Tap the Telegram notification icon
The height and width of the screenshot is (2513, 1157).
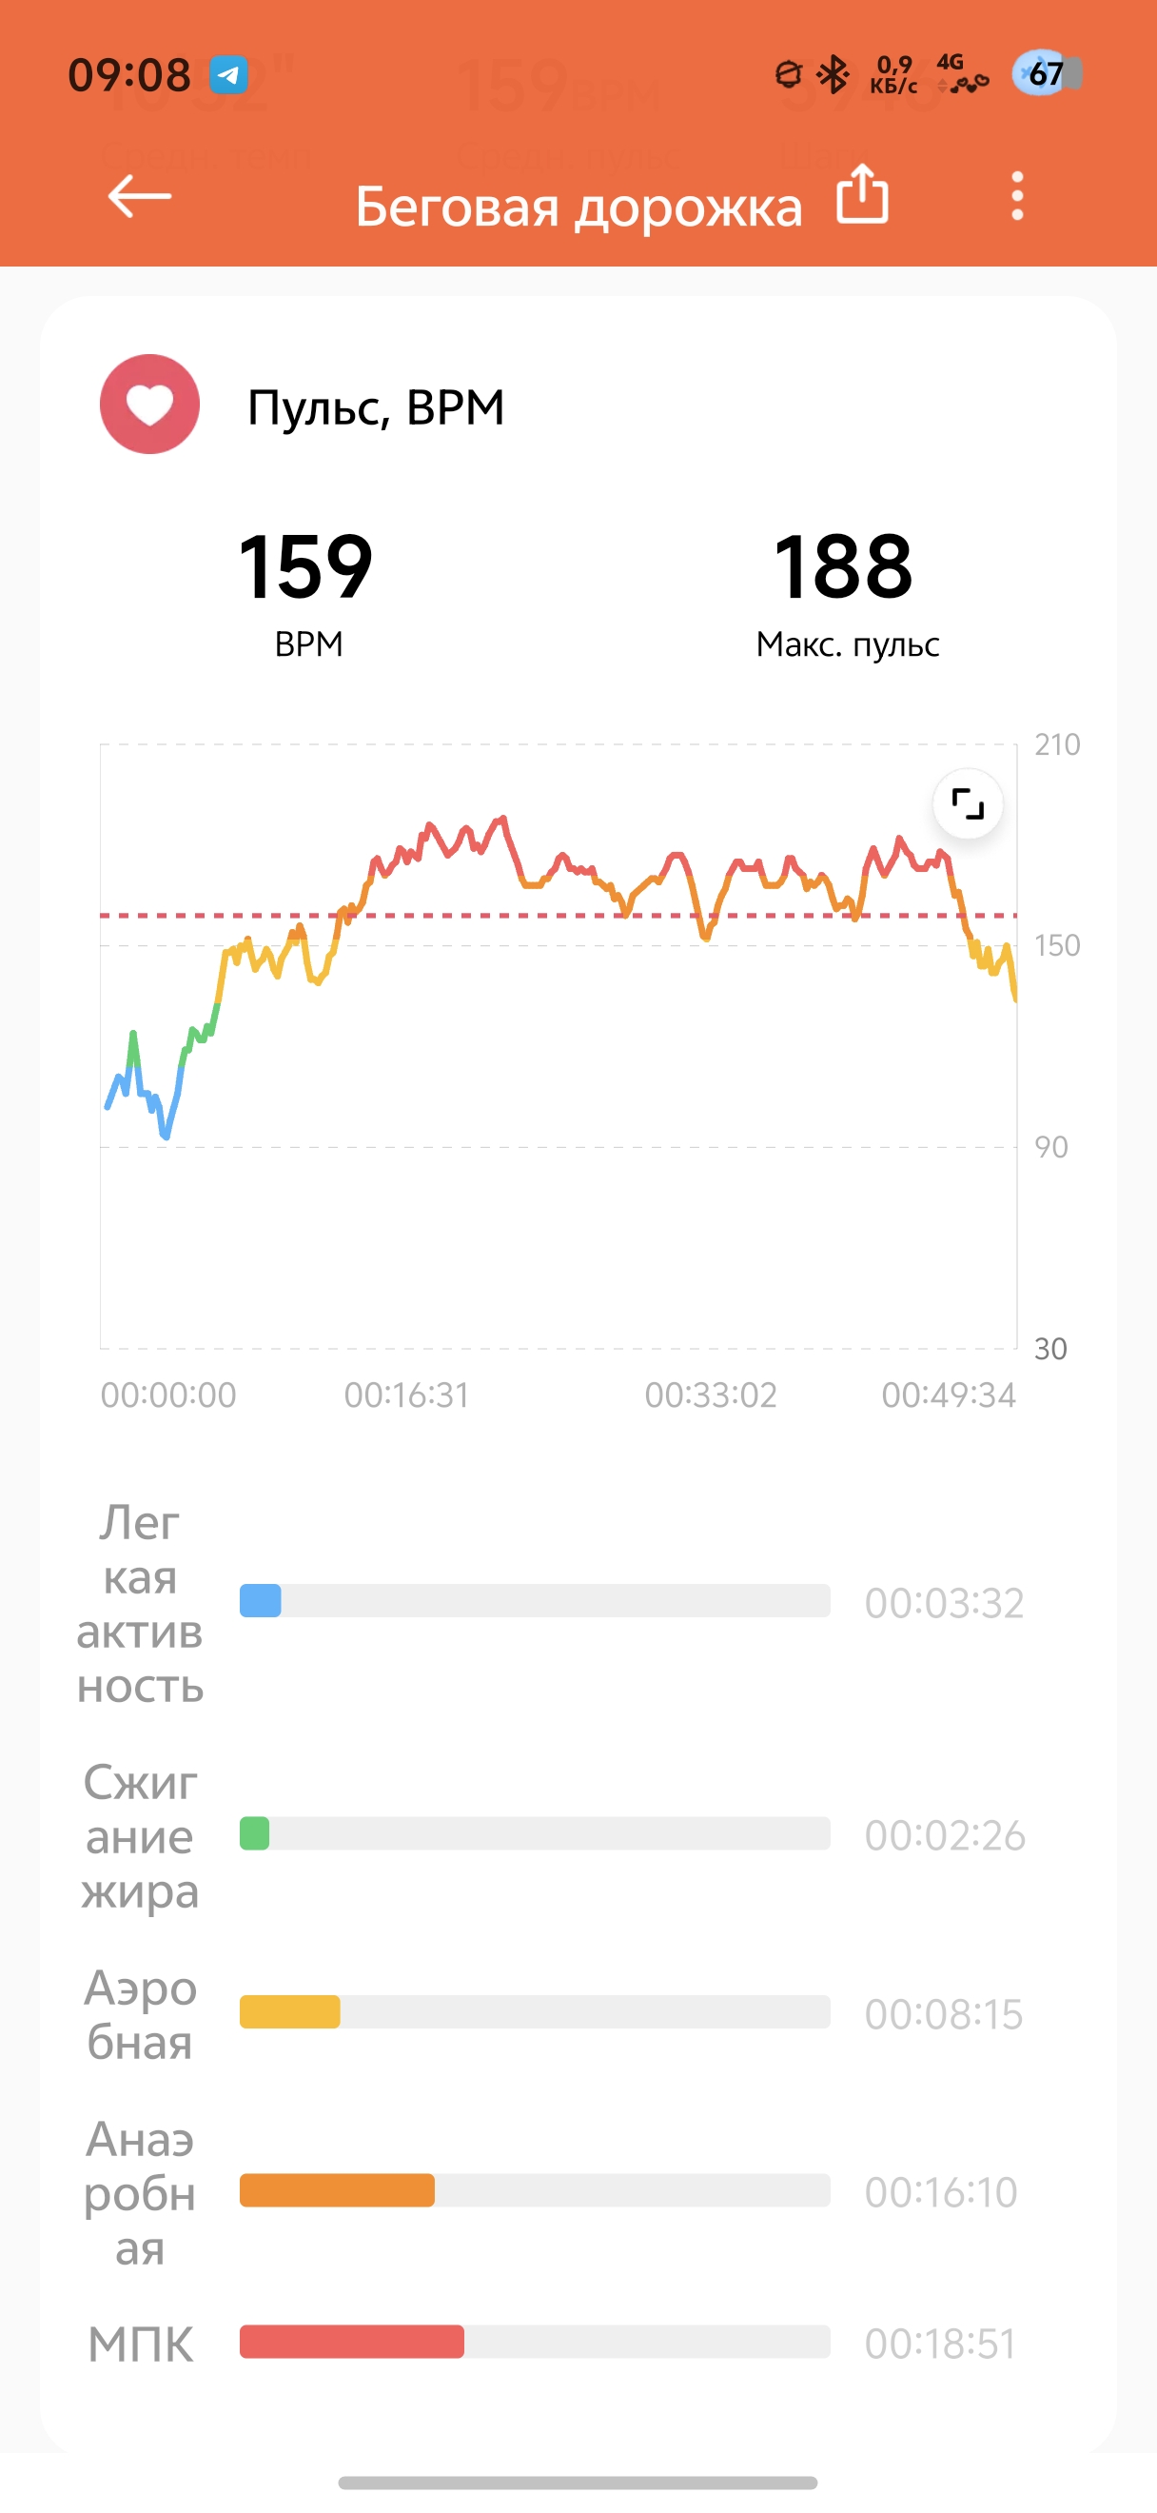pyautogui.click(x=229, y=75)
